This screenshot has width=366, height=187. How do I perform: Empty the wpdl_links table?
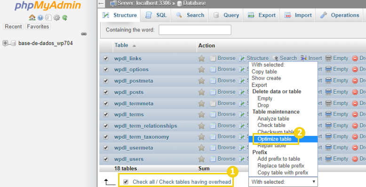337,58
